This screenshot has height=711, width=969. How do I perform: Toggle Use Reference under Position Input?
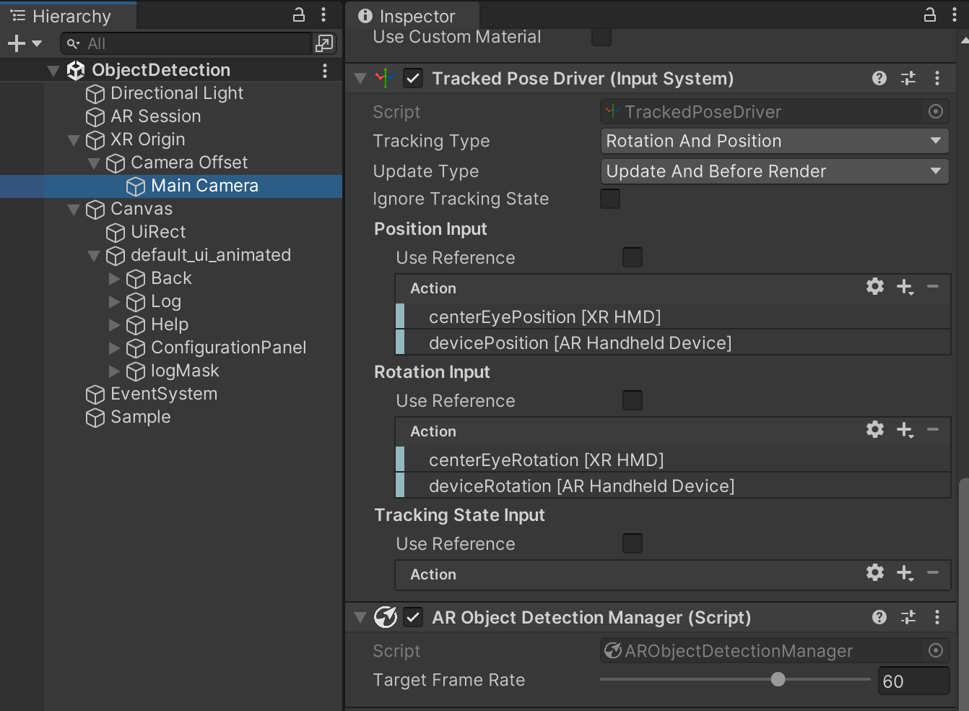[632, 257]
